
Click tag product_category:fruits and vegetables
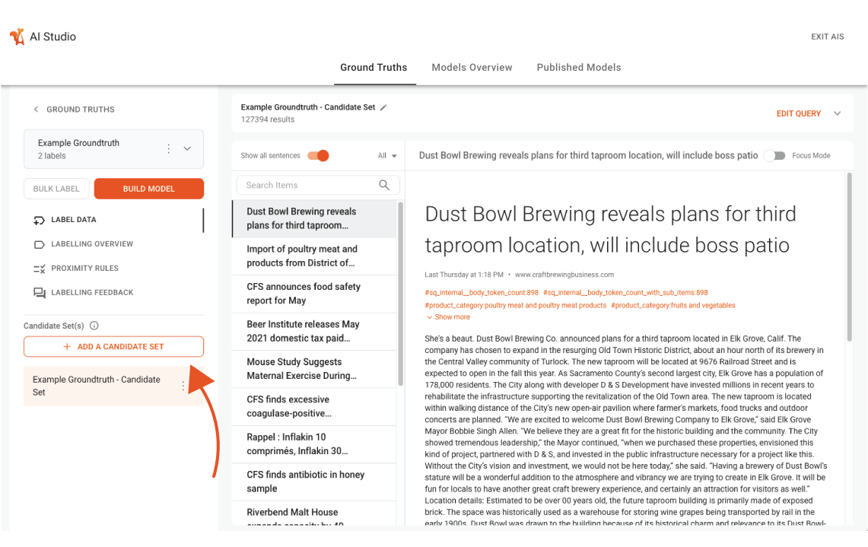pos(673,306)
